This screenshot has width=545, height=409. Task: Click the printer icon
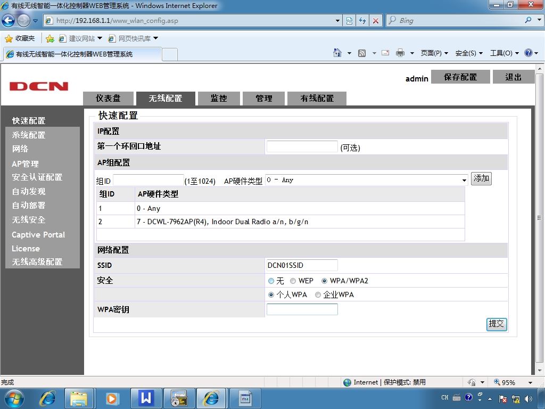[400, 53]
